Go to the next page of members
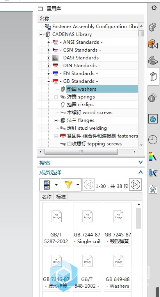This screenshot has height=297, width=160. 135,184
